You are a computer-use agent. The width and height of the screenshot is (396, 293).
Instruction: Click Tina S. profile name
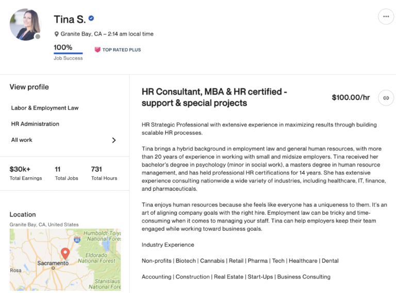coord(70,20)
